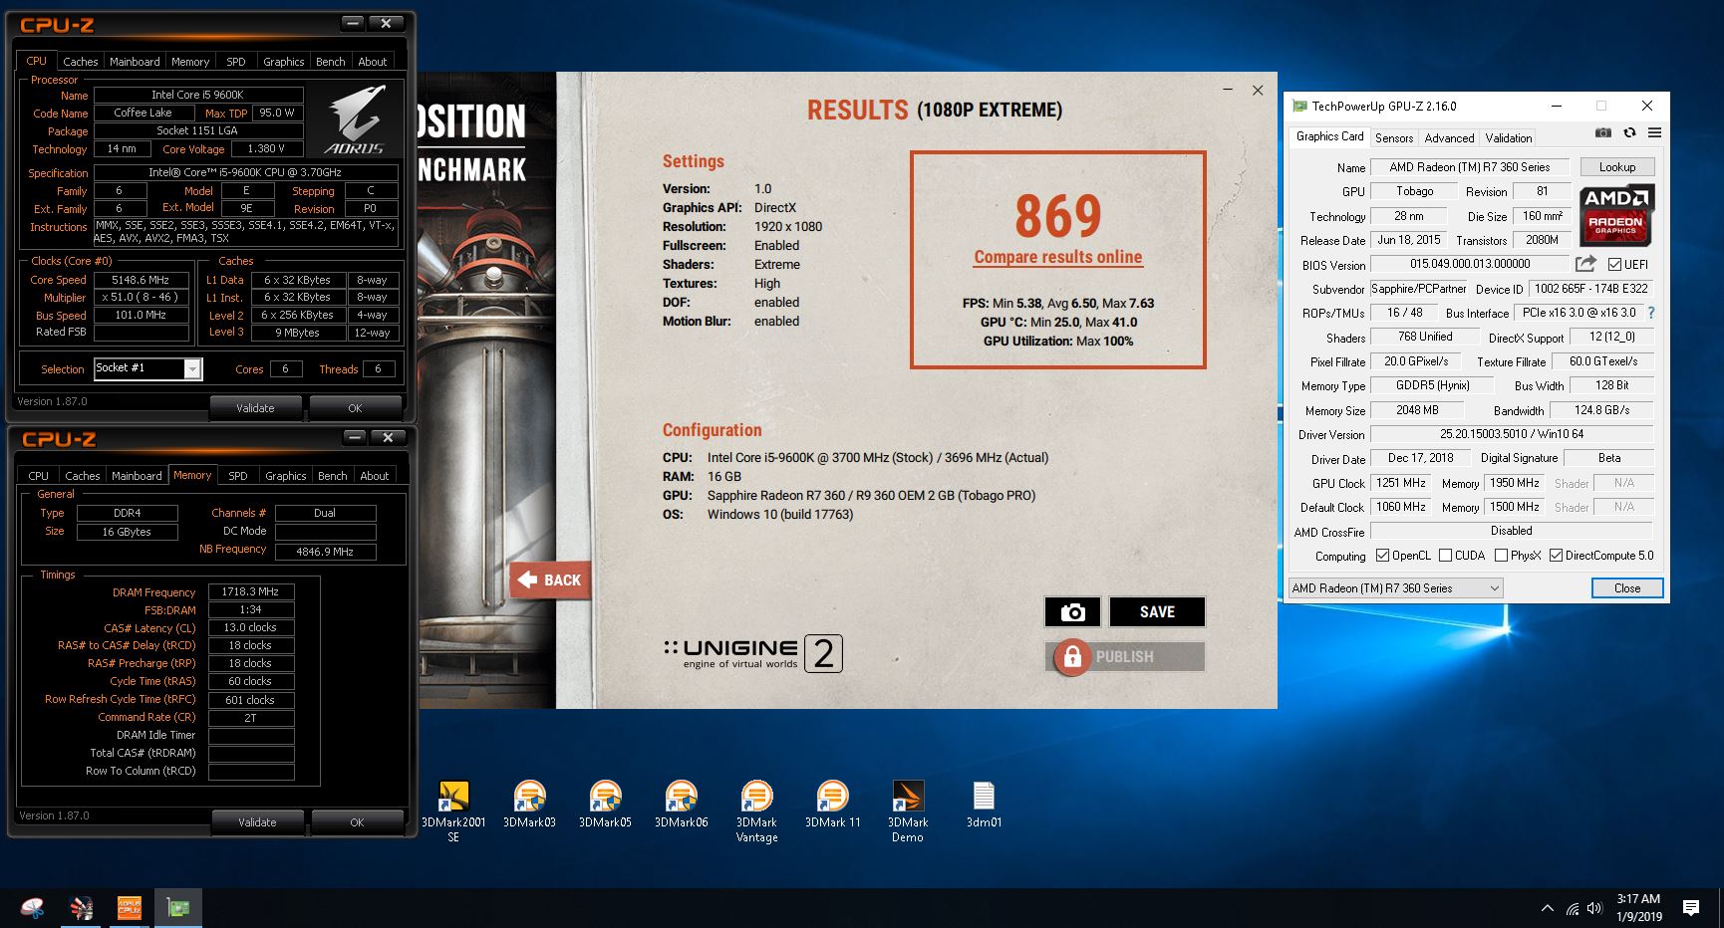This screenshot has width=1724, height=928.
Task: Click GPU-Z refresh icon
Action: [x=1629, y=132]
